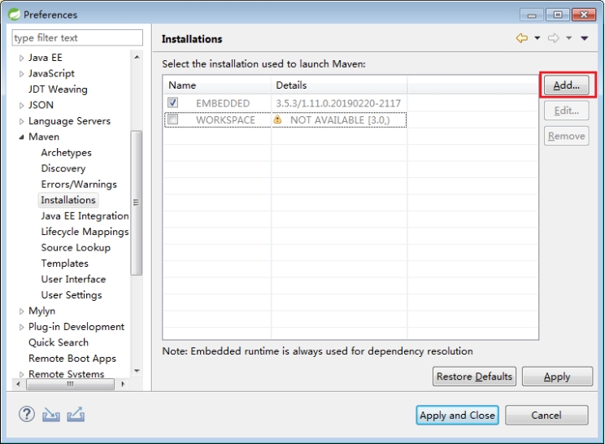This screenshot has height=444, width=605.
Task: Click the back navigation arrow icon
Action: (x=522, y=37)
